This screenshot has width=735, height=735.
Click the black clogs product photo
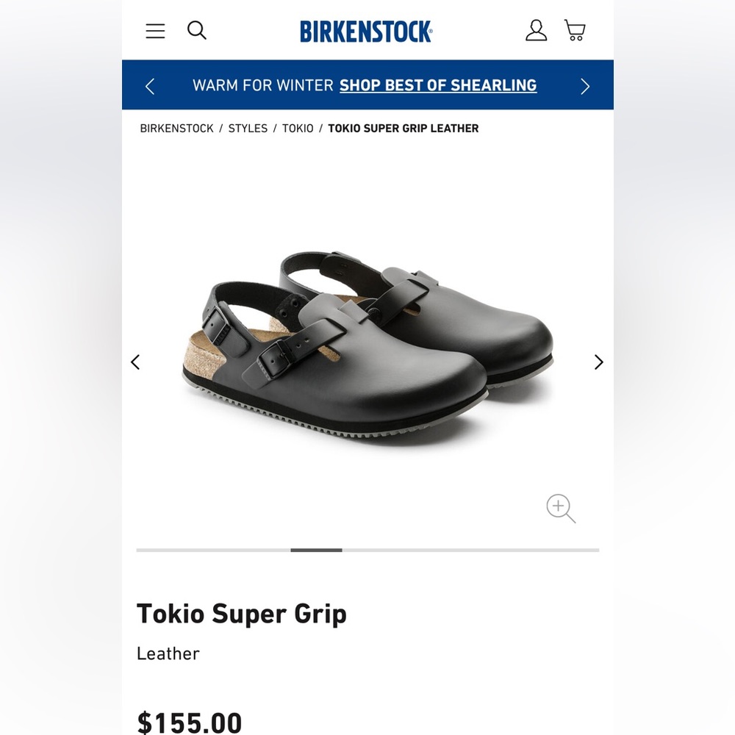[x=367, y=338]
